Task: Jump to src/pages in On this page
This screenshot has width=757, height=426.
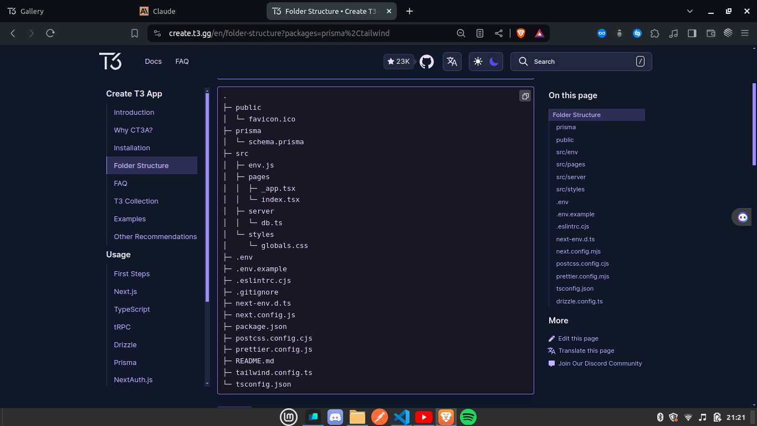Action: [571, 165]
